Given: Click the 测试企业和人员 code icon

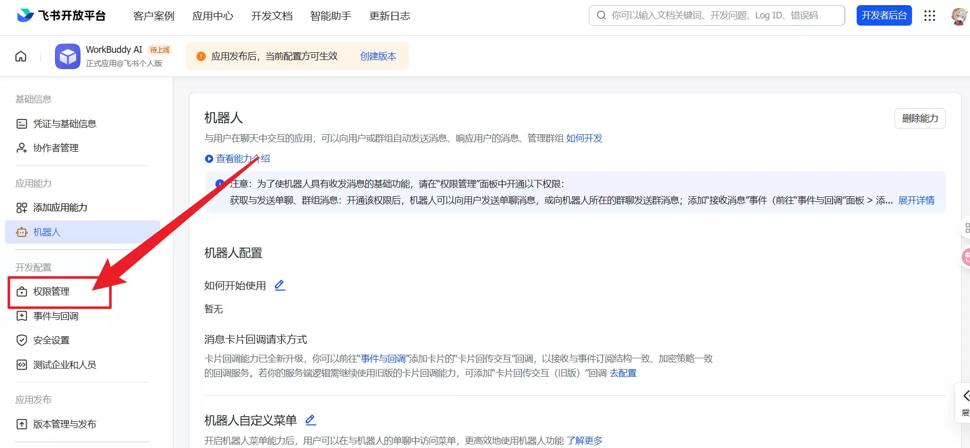Looking at the screenshot, I should tap(22, 365).
